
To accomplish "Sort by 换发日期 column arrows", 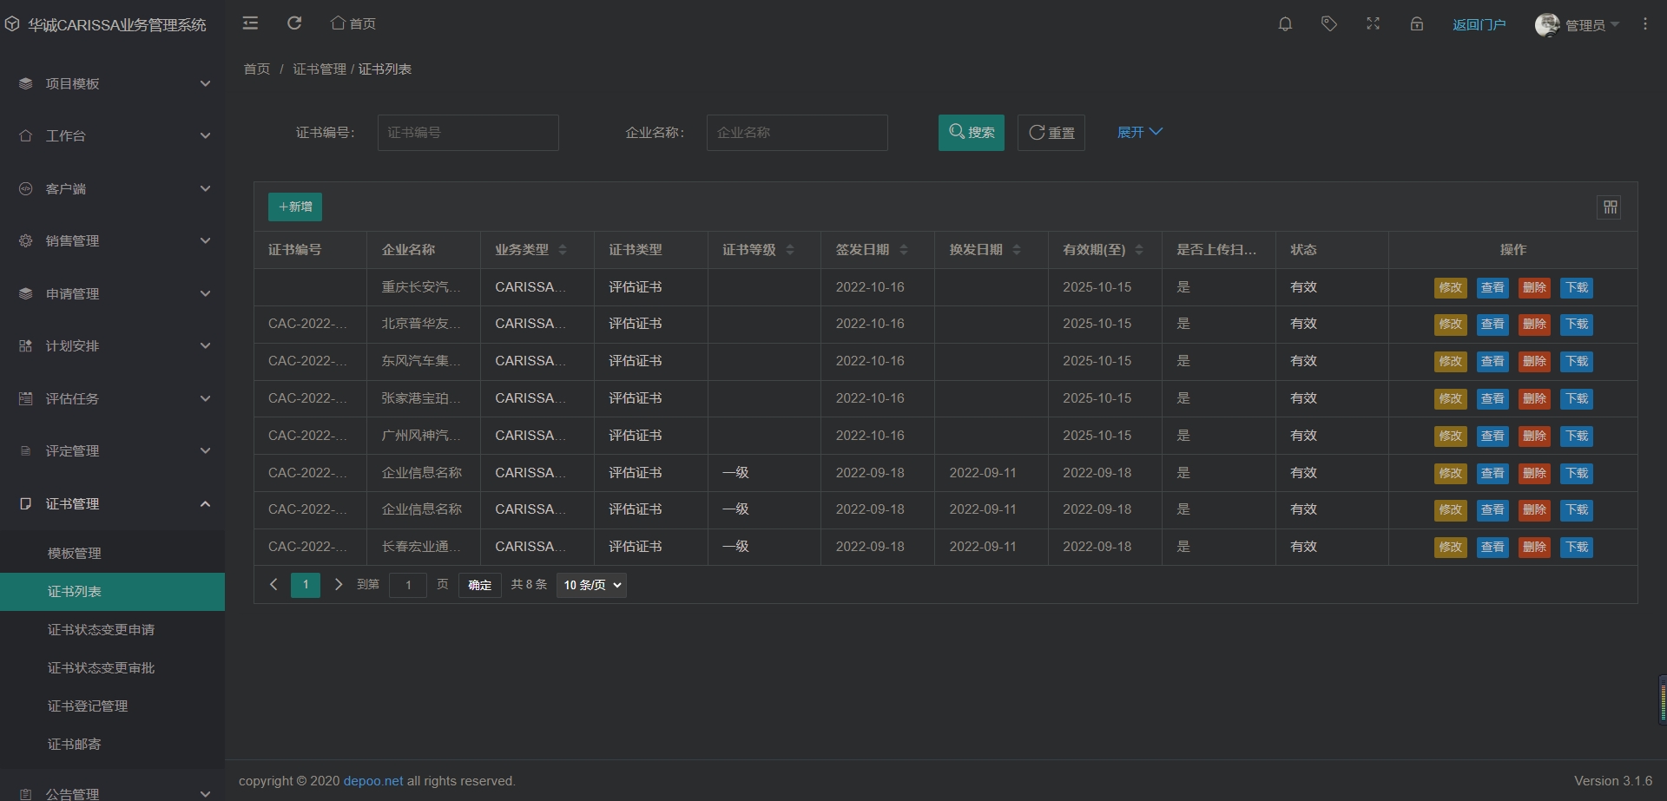I will pyautogui.click(x=1017, y=250).
